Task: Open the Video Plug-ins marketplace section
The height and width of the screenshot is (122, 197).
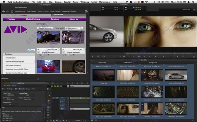Action: 32,11
